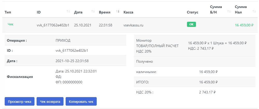Select the vsevkassu.ru cell in the row

tap(134, 25)
